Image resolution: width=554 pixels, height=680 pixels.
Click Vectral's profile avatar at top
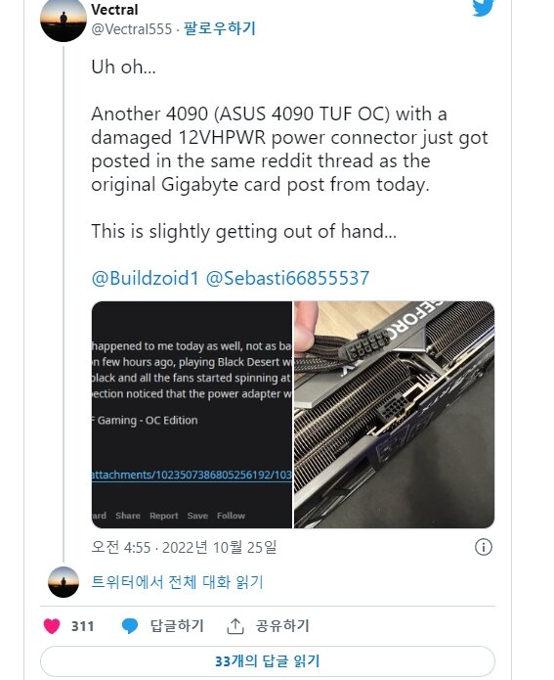click(64, 20)
